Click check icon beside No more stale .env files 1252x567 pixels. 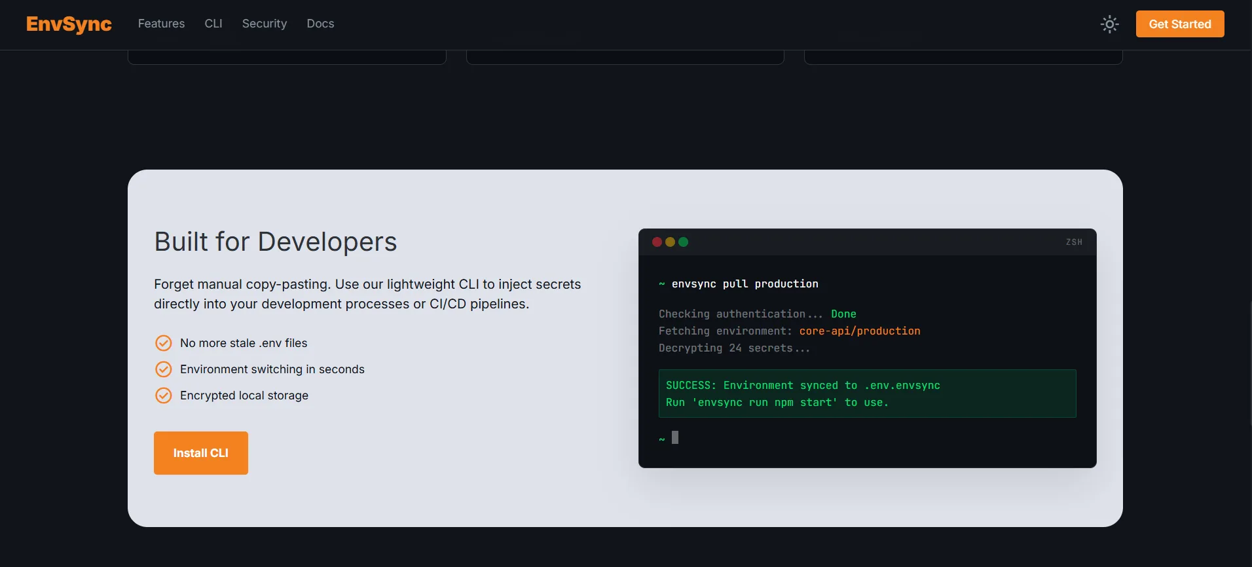(x=163, y=343)
